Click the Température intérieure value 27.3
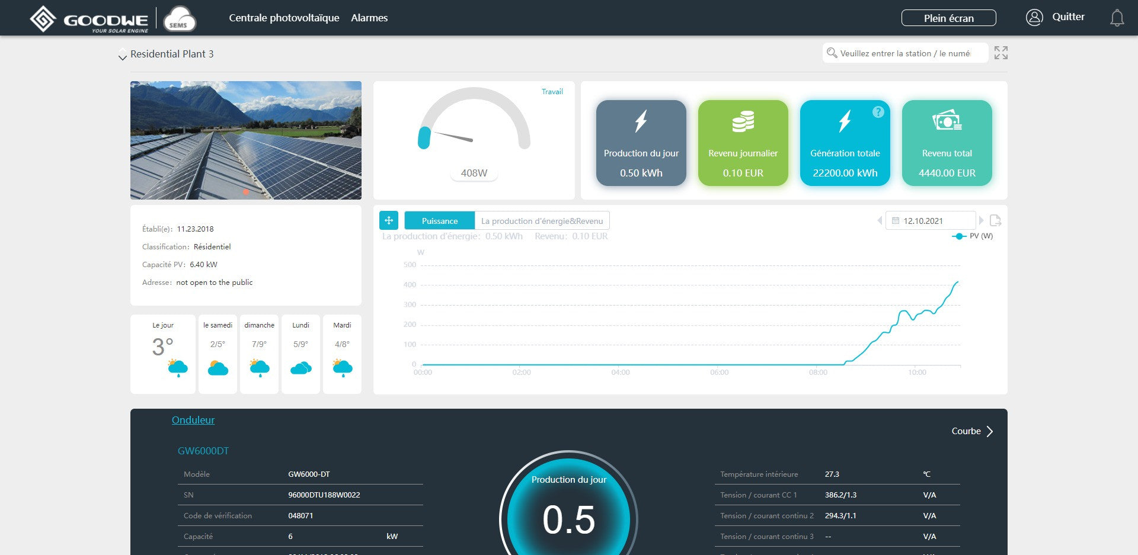The image size is (1138, 555). 832,474
